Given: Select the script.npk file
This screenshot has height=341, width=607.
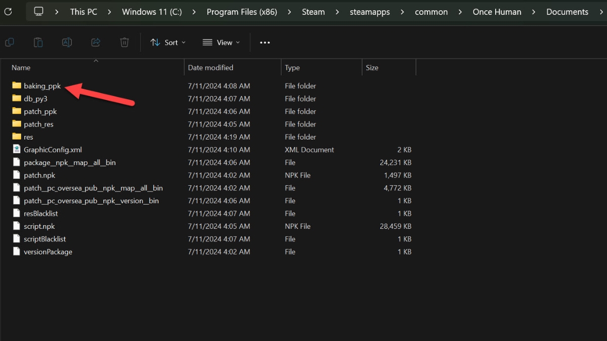Looking at the screenshot, I should (x=39, y=226).
